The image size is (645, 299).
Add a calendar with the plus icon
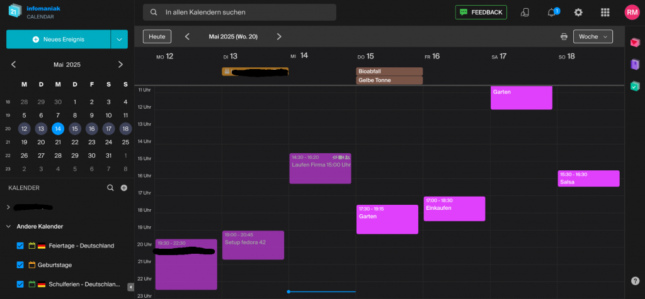124,188
